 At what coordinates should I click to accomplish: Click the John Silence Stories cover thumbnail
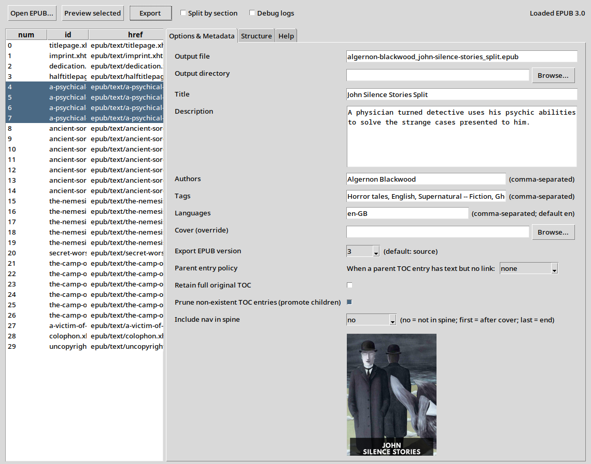pos(391,395)
